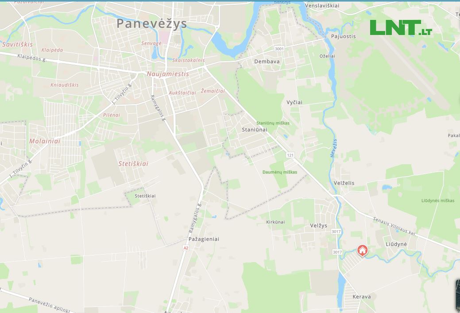Click the red house property marker

point(362,251)
